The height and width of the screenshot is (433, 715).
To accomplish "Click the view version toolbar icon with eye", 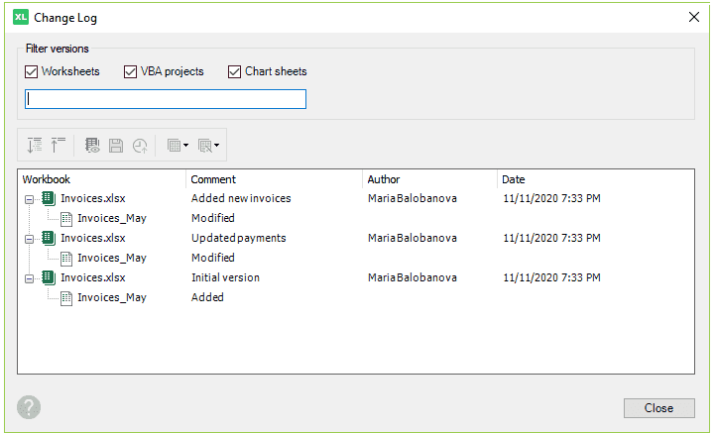I will 92,146.
